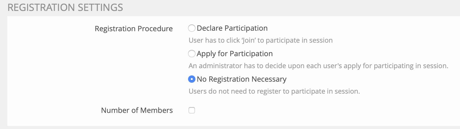Choose the Apply for Participation radio button
Screen dimensions: 460x129
click(192, 54)
